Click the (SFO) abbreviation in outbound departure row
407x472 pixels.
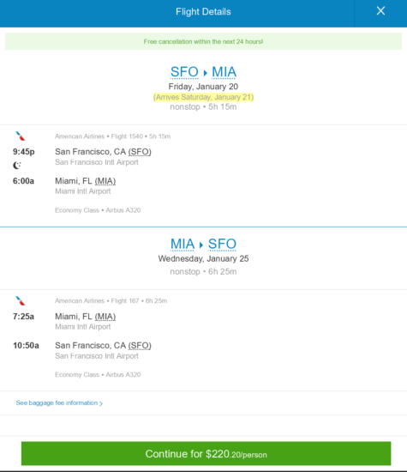pyautogui.click(x=140, y=152)
